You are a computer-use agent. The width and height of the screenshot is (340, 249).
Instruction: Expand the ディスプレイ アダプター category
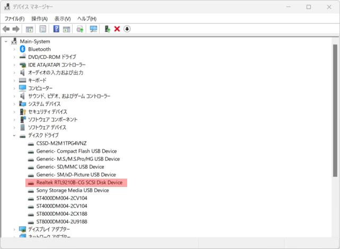[x=14, y=229]
